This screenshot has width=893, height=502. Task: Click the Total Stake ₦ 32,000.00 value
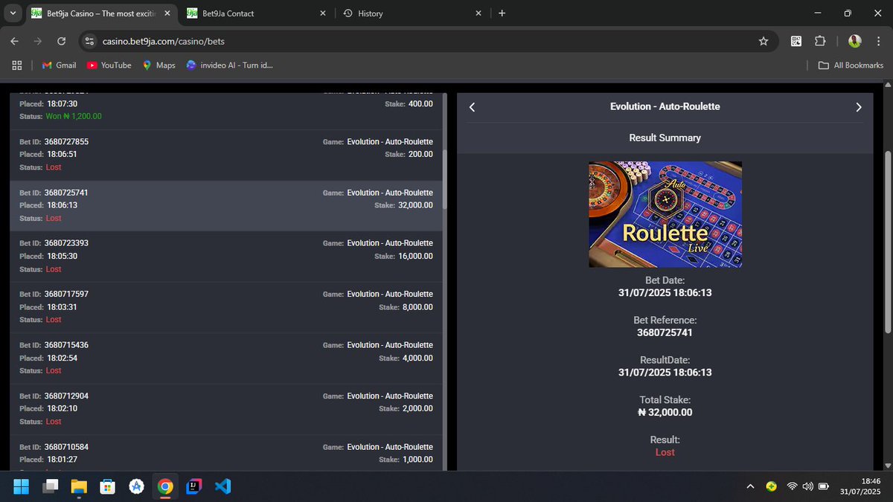[x=665, y=412]
